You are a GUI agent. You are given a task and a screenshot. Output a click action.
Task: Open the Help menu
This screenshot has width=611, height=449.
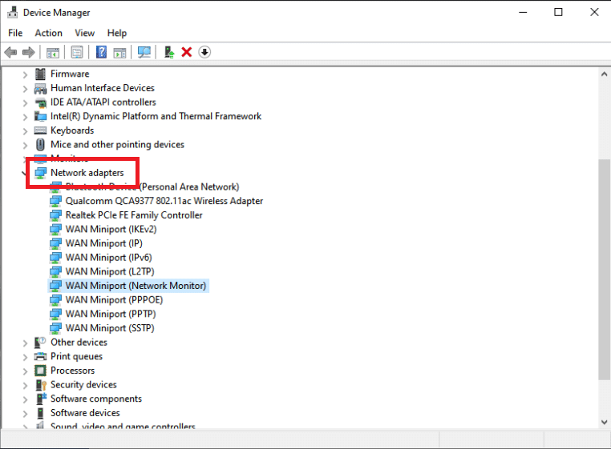pyautogui.click(x=117, y=33)
